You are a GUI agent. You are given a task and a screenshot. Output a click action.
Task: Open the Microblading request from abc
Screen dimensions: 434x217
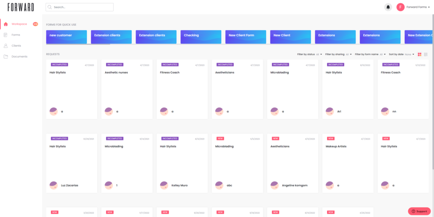coord(237,163)
